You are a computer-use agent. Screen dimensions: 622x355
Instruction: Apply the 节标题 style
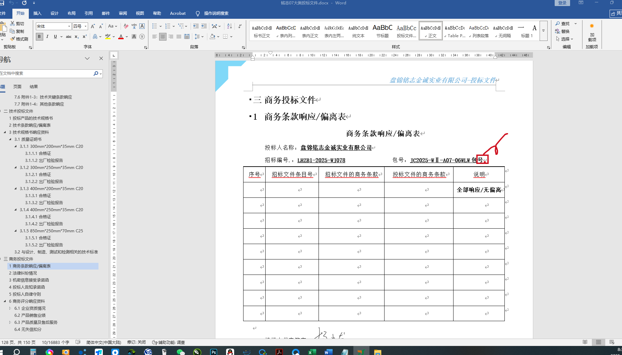coord(383,31)
